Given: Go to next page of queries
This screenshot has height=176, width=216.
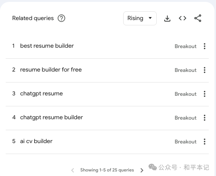Looking at the screenshot, I should (x=142, y=170).
